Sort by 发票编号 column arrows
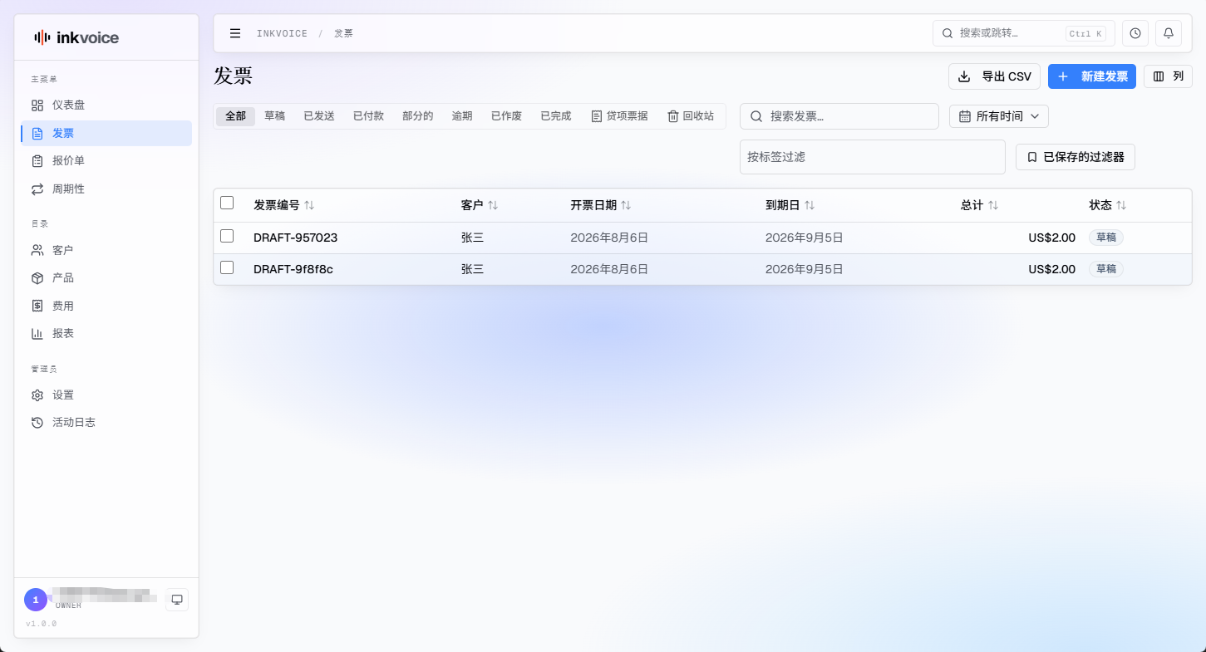This screenshot has width=1206, height=652. pos(309,205)
